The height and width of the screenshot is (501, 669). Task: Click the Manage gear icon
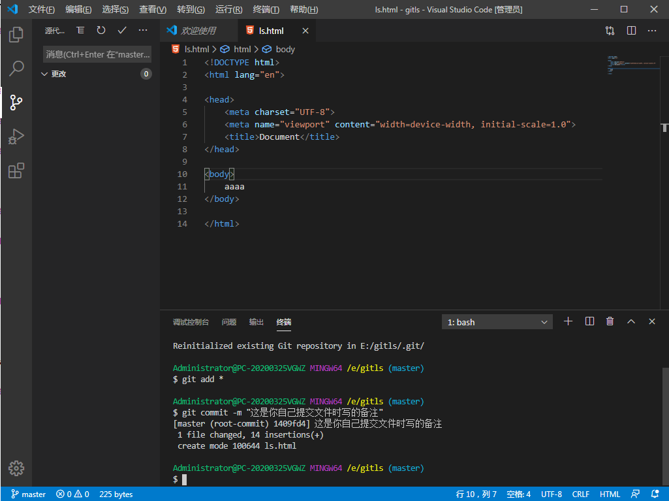[16, 468]
